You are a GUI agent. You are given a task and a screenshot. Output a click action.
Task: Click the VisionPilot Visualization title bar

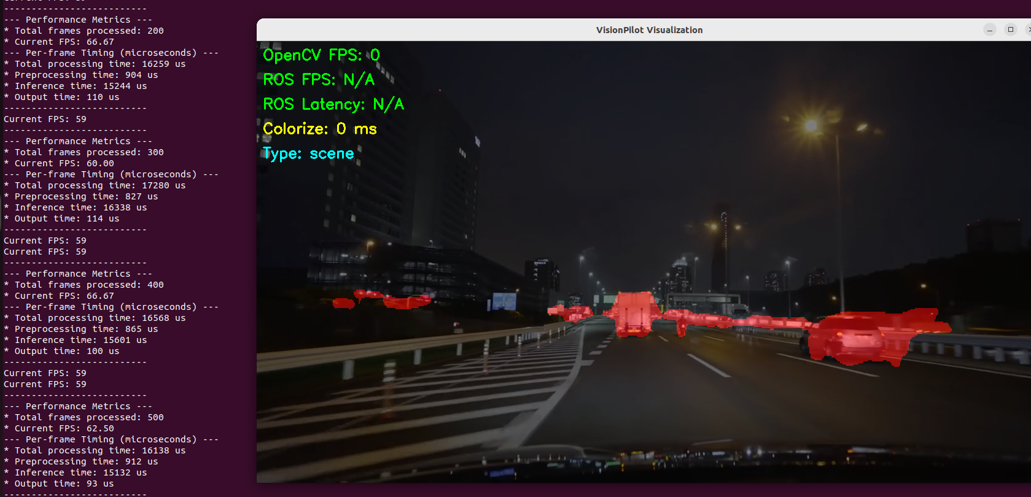[648, 30]
